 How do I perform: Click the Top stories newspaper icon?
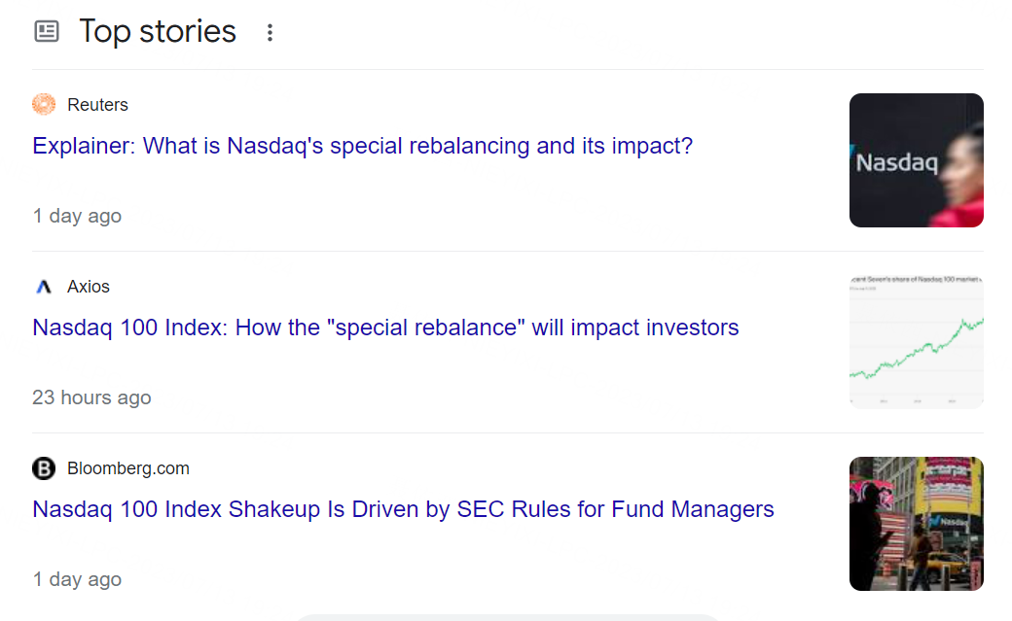47,32
